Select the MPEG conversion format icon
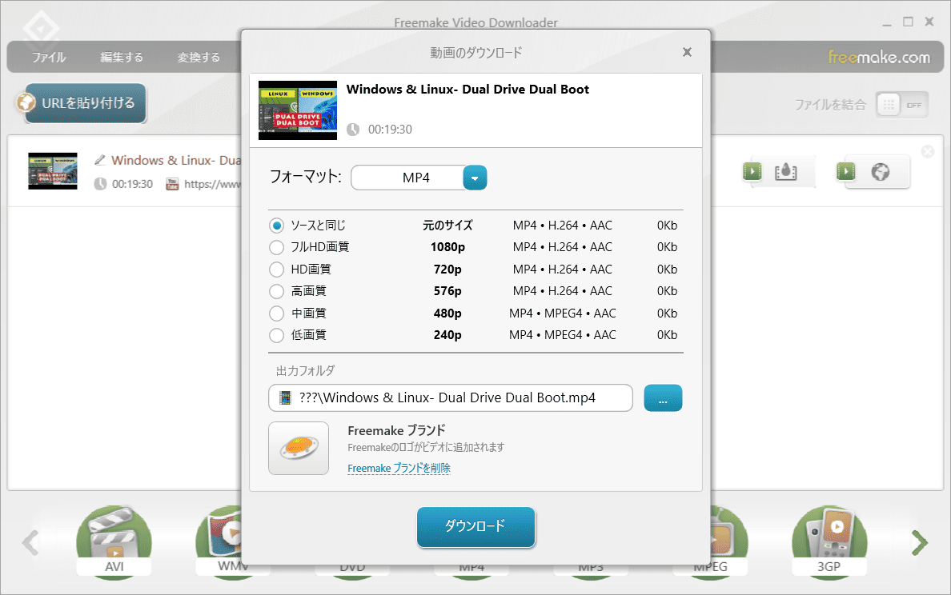Viewport: 951px width, 595px height. click(729, 541)
